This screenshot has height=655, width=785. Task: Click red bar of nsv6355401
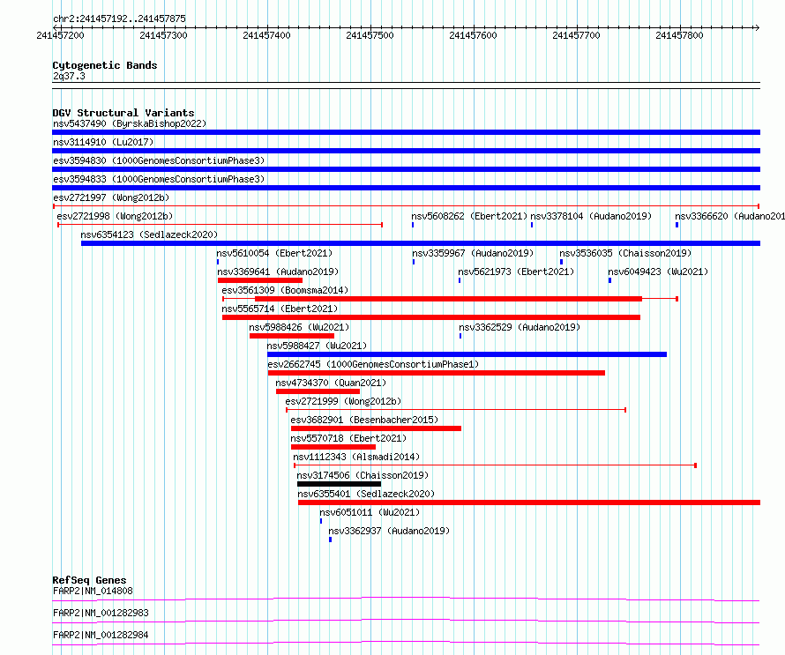click(x=529, y=502)
